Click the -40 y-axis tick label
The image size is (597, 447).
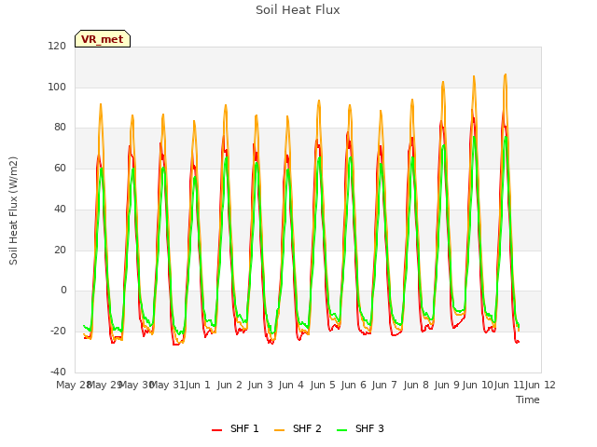tap(58, 372)
